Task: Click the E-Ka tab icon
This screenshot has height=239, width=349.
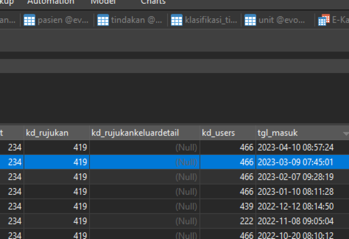Action: pyautogui.click(x=324, y=20)
